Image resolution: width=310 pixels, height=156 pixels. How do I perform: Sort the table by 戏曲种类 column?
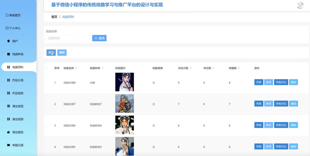click(x=102, y=68)
